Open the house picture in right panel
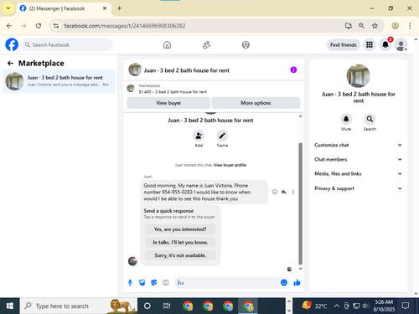 pos(358,76)
